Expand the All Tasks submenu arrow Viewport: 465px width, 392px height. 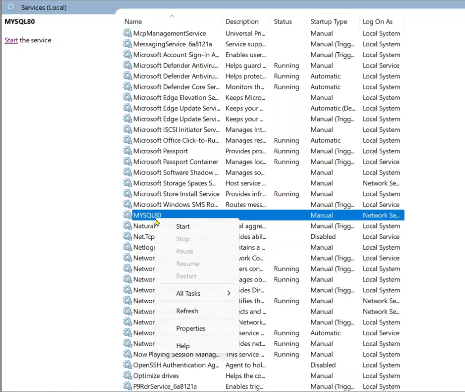pos(228,293)
